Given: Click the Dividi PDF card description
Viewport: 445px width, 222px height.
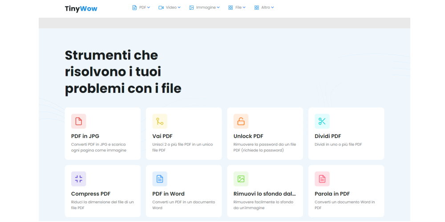Looking at the screenshot, I should [x=338, y=145].
